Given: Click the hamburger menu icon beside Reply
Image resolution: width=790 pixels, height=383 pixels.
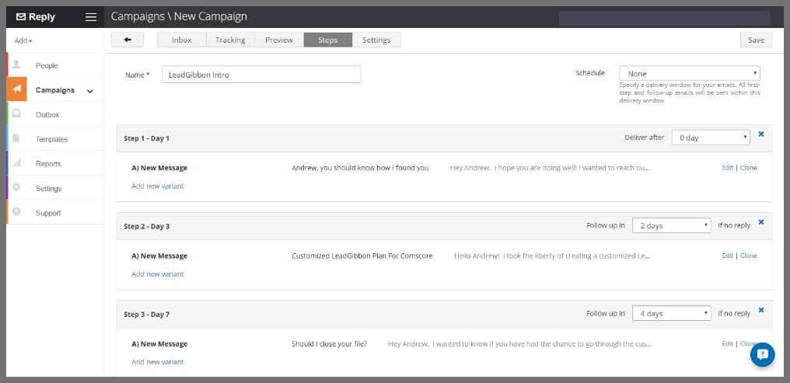Looking at the screenshot, I should 91,17.
